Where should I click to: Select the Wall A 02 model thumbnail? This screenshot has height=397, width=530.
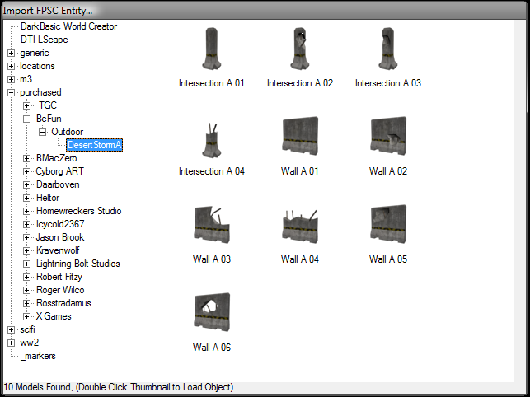coord(388,136)
